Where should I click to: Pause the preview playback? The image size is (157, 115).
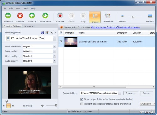(8, 106)
